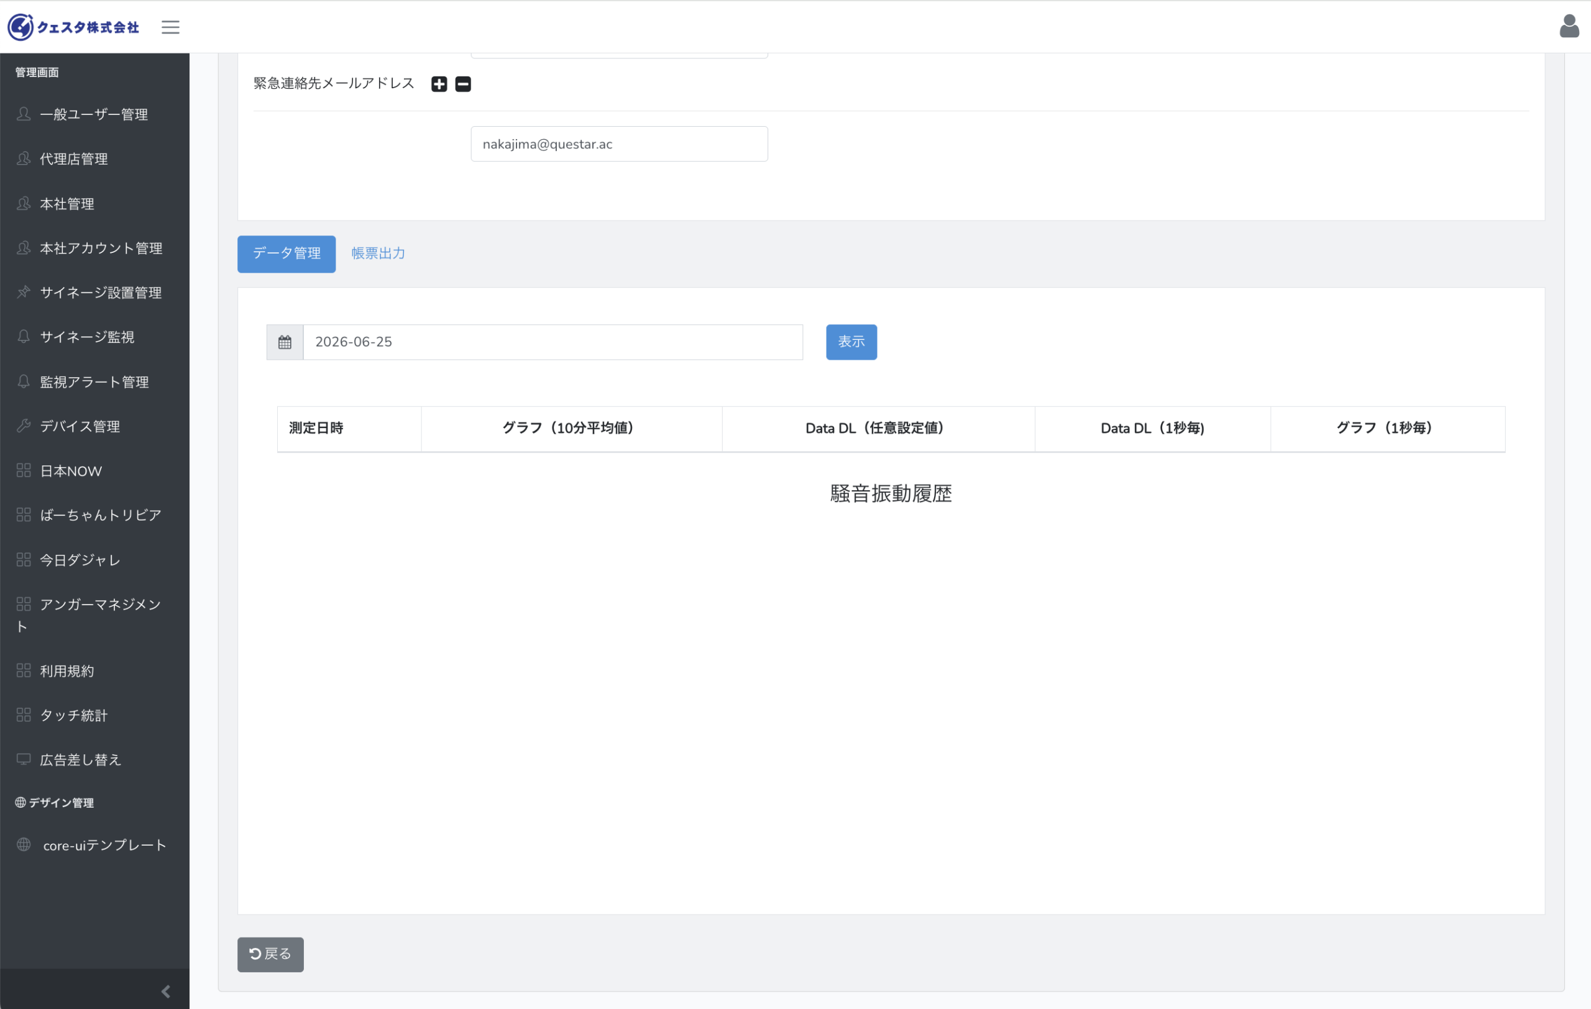Collapse the sidebar with bottom chevron

tap(166, 991)
